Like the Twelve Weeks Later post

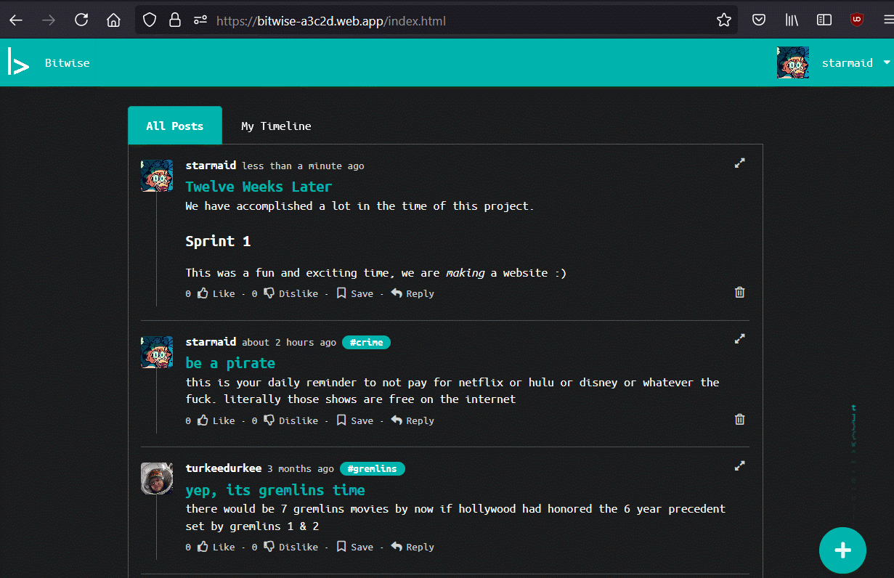(216, 293)
